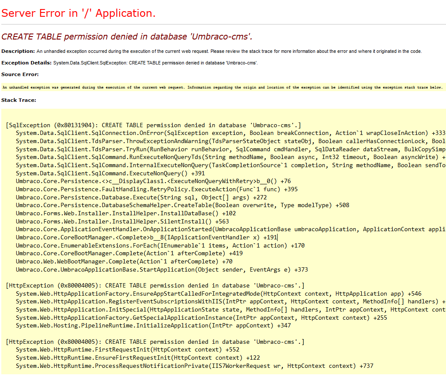Click the "Description:" label
446x376 pixels.
coord(18,51)
